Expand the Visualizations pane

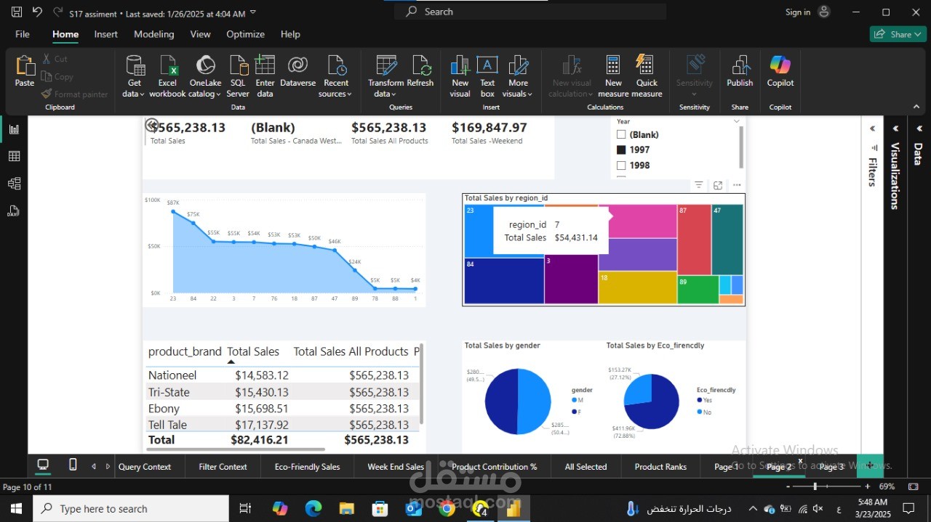895,129
